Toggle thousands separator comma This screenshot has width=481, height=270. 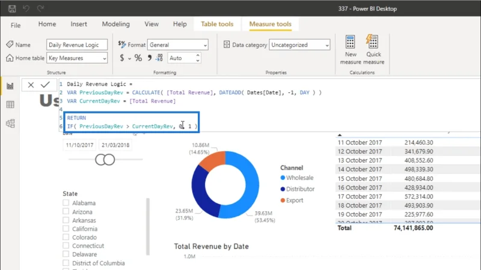tap(149, 58)
